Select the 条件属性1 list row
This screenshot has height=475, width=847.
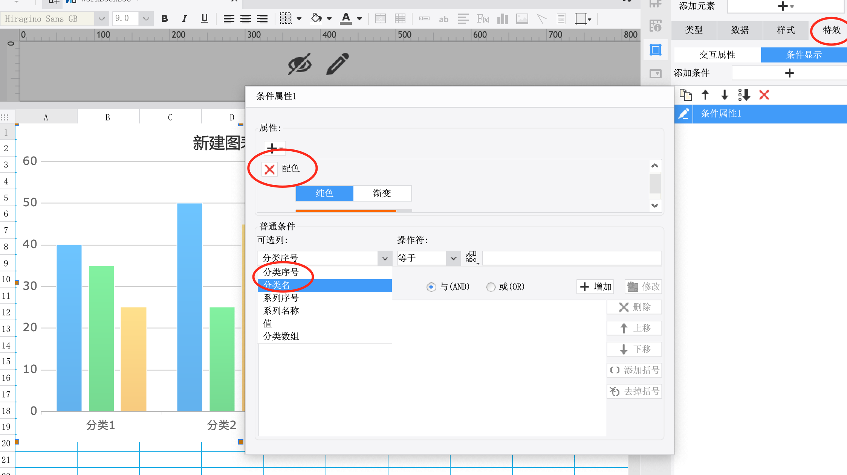pyautogui.click(x=769, y=114)
